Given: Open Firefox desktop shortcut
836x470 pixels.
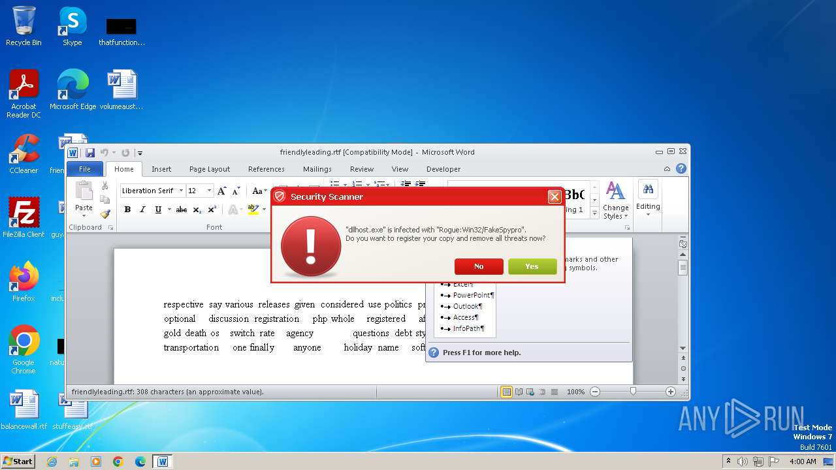Looking at the screenshot, I should 24,281.
